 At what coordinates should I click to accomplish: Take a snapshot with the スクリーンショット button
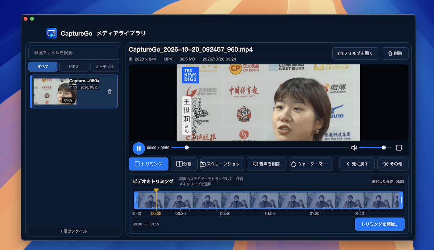222,164
